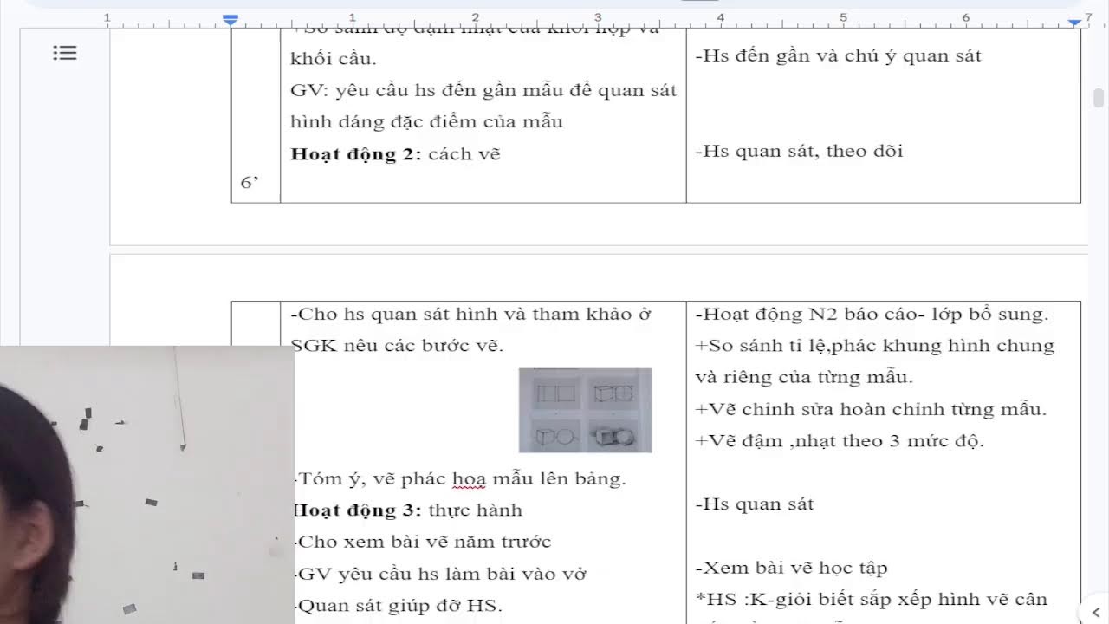Viewport: 1109px width, 624px height.
Task: Click the webcam video overlay
Action: pos(147,484)
